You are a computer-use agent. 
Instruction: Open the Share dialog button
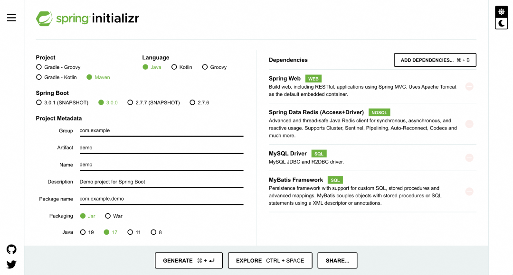pyautogui.click(x=337, y=261)
